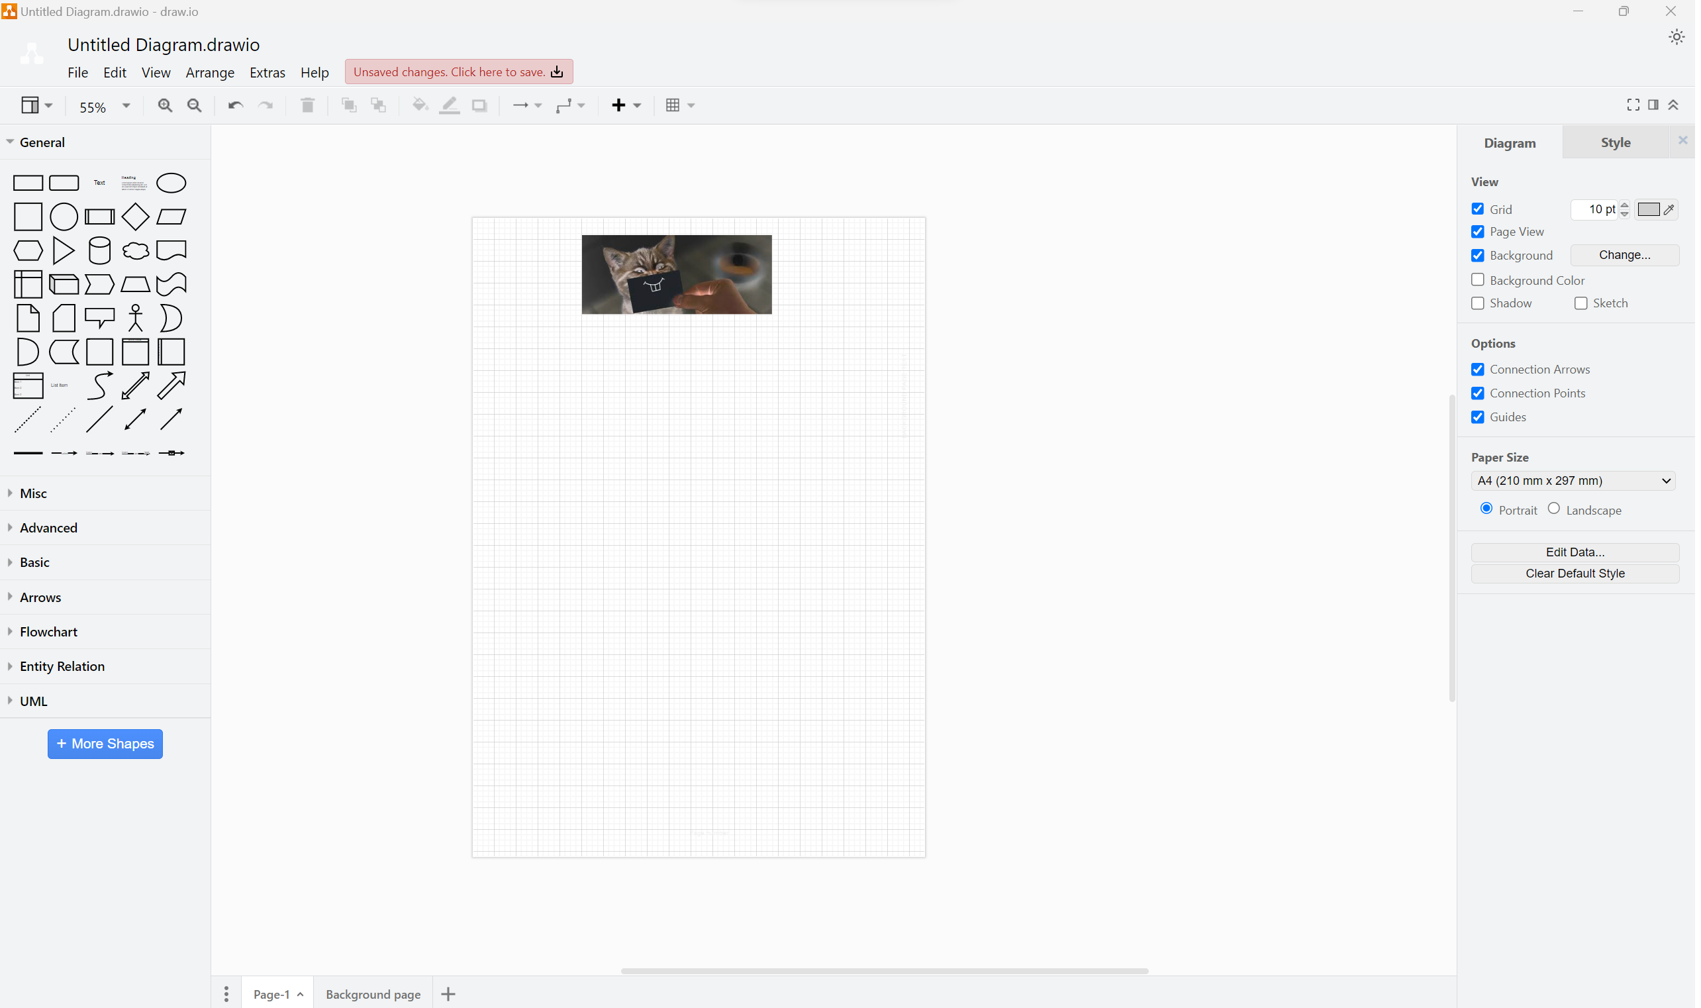Screen dimensions: 1701x1008
Task: Click Clear Default Style
Action: click(1574, 574)
